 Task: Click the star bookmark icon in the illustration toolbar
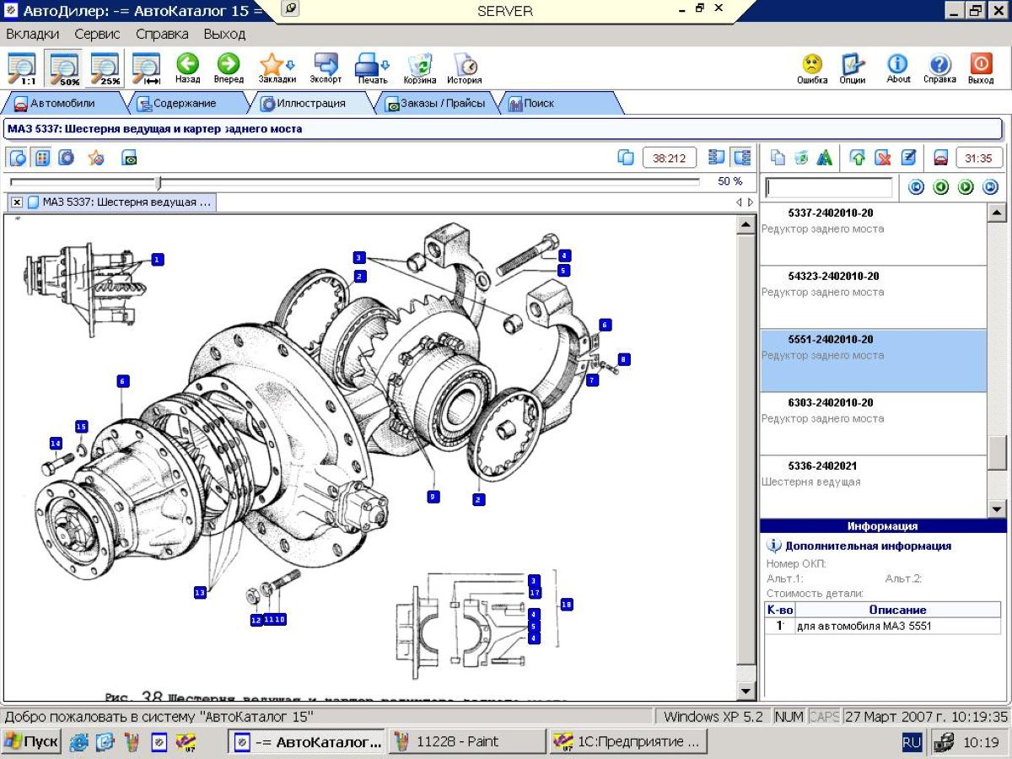click(96, 158)
